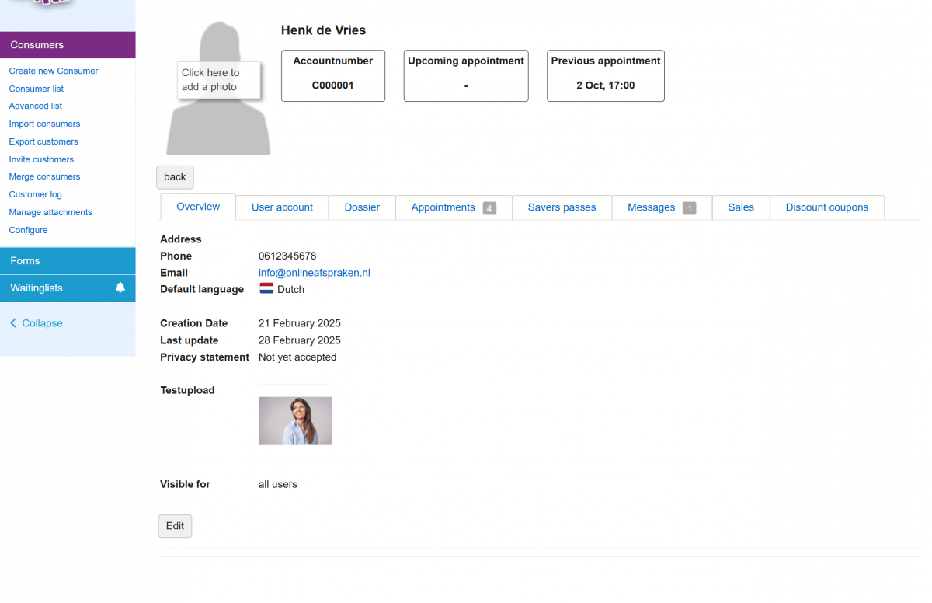Open the Waitinglists sidebar section
Image resolution: width=932 pixels, height=603 pixels.
click(54, 288)
